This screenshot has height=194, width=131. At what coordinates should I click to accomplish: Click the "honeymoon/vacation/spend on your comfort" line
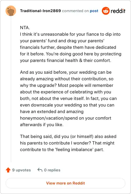click(65, 118)
